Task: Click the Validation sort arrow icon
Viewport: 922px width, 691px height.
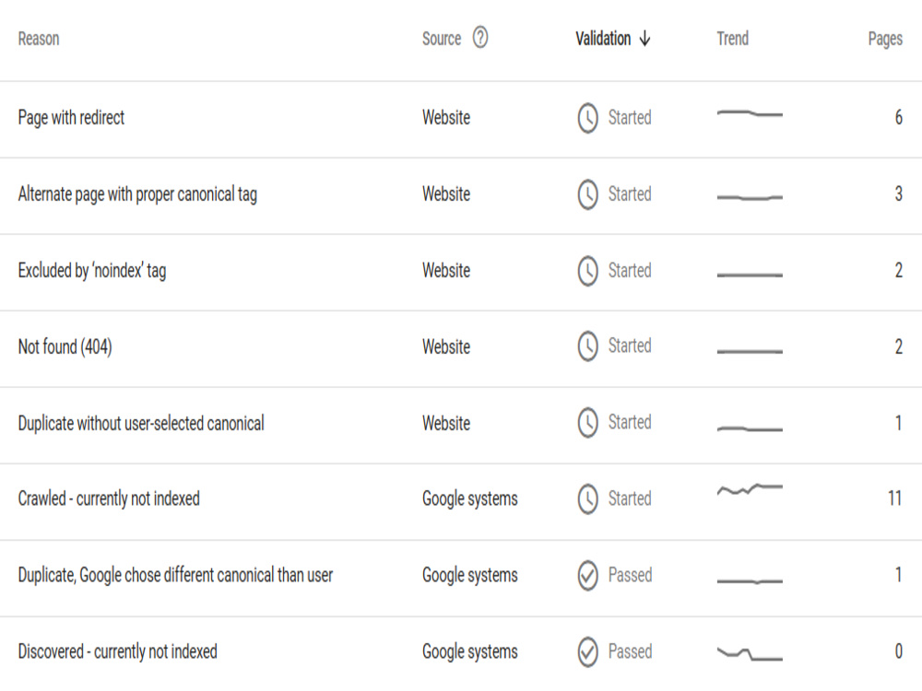Action: pos(645,39)
